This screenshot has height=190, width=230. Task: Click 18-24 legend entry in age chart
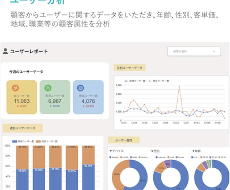click(204, 157)
